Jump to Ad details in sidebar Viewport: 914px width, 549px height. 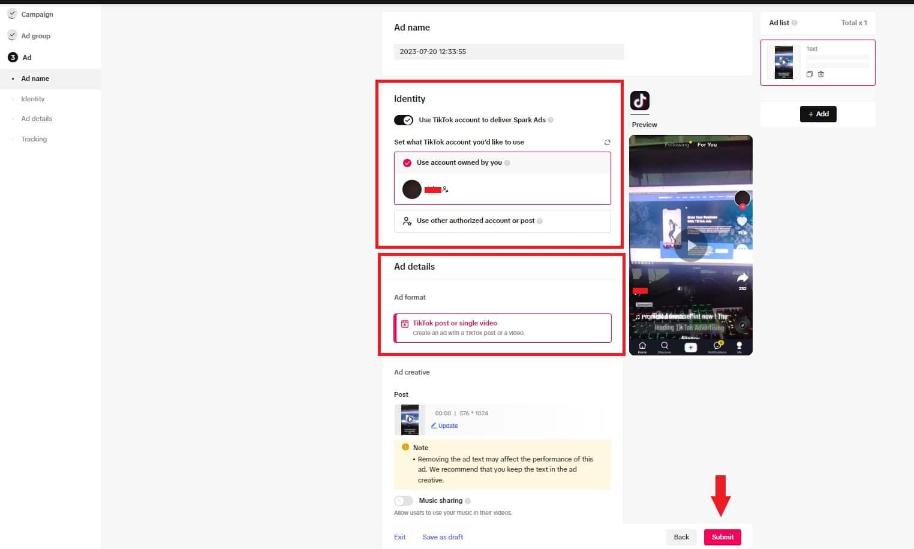pos(37,119)
